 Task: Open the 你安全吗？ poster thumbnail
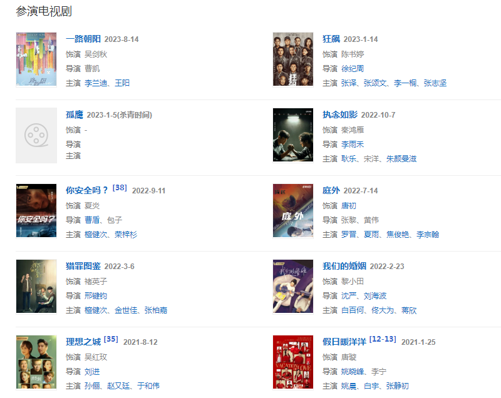pyautogui.click(x=36, y=211)
